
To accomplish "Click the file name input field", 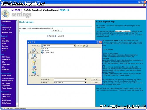I will 69,80.
